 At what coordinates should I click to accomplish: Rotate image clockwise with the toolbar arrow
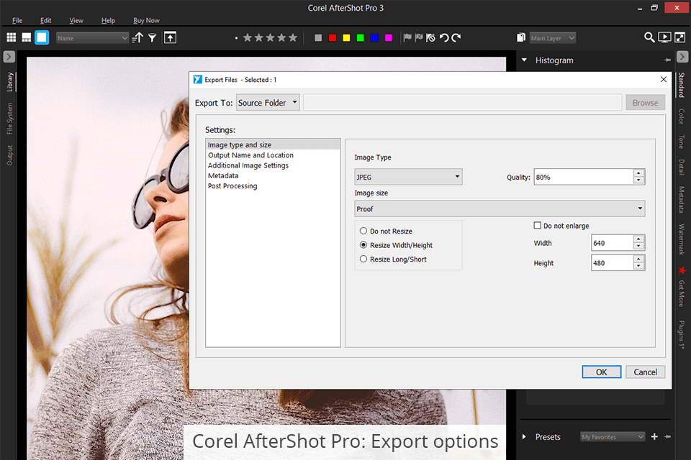click(456, 37)
